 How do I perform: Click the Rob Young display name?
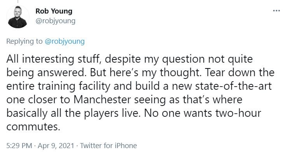pyautogui.click(x=54, y=11)
